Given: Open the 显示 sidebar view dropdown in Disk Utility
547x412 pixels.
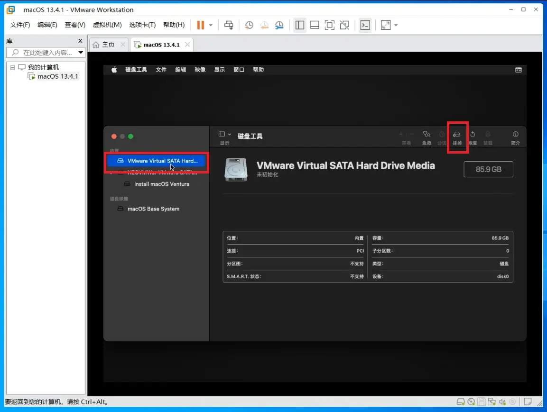Looking at the screenshot, I should [225, 134].
